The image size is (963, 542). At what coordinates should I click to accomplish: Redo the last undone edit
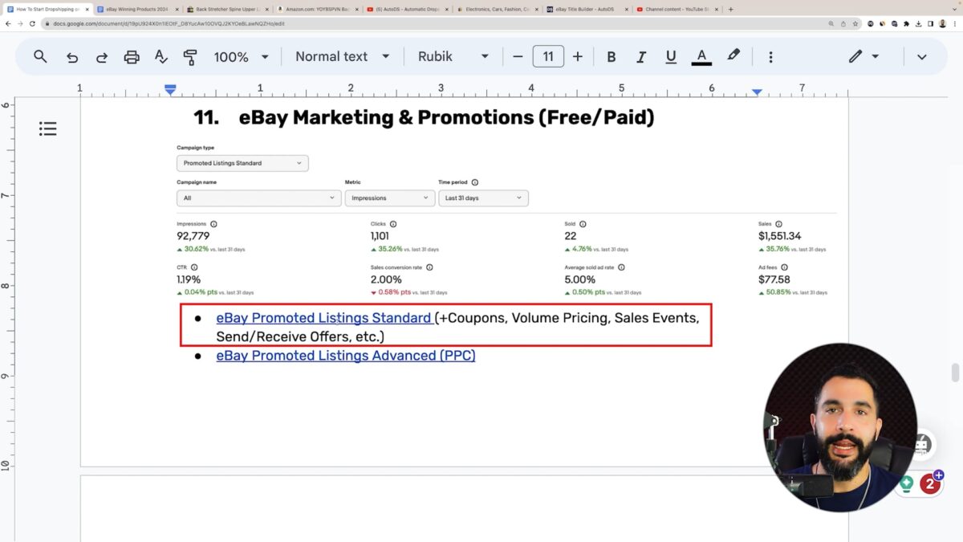coord(102,57)
